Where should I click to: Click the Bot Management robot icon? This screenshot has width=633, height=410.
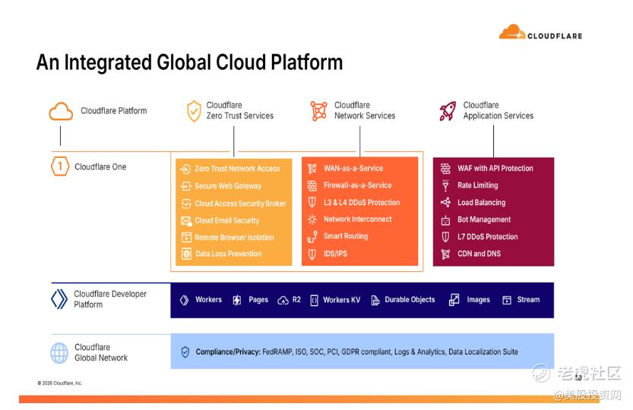tap(445, 220)
